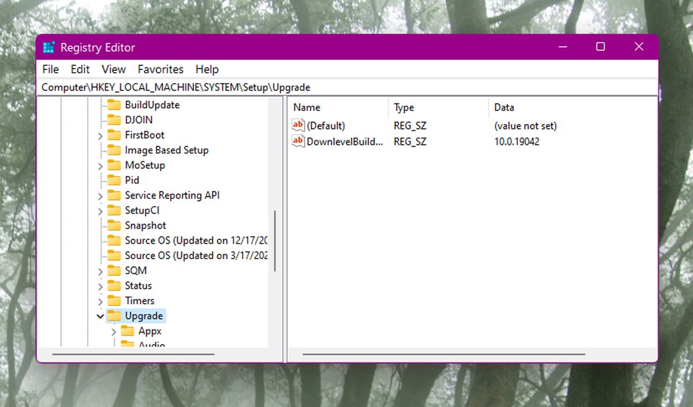Image resolution: width=693 pixels, height=407 pixels.
Task: Click inside the registry path address bar
Action: (231, 87)
